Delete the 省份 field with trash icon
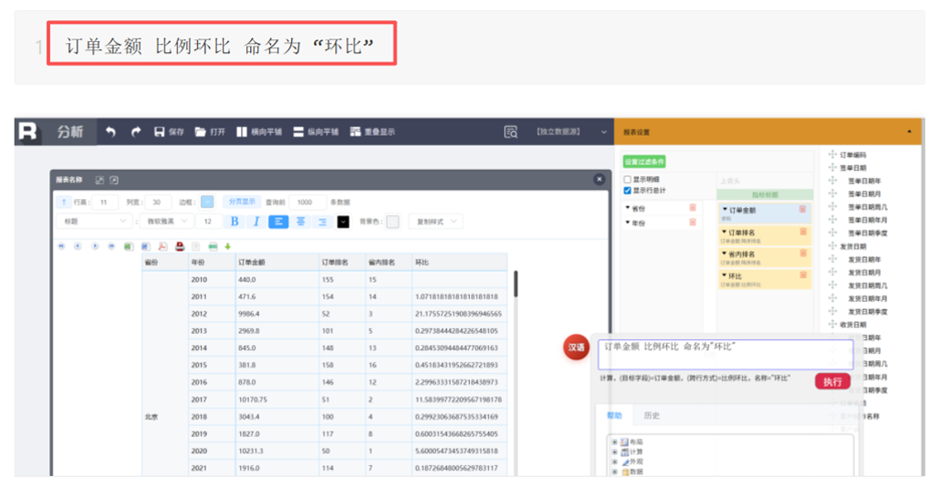This screenshot has height=488, width=940. pyautogui.click(x=693, y=208)
